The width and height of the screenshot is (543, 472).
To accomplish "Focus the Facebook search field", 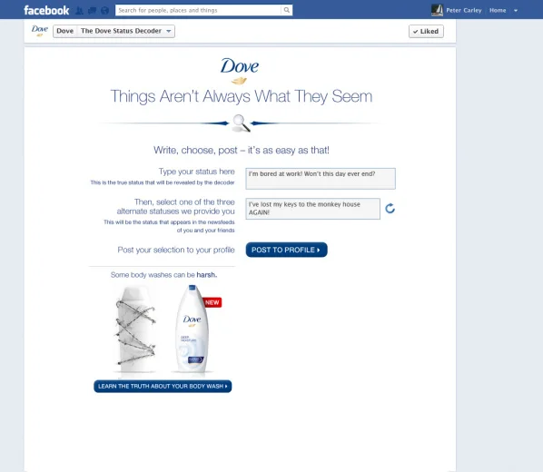I will coord(199,10).
